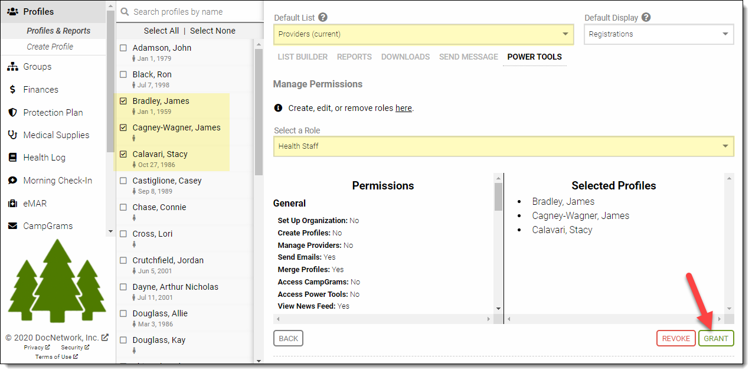Uncheck the Bradley, James checkbox

click(x=123, y=101)
